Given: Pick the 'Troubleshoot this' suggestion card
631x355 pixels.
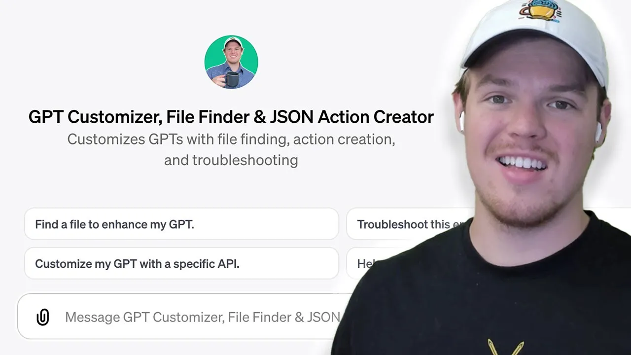Looking at the screenshot, I should [x=409, y=224].
